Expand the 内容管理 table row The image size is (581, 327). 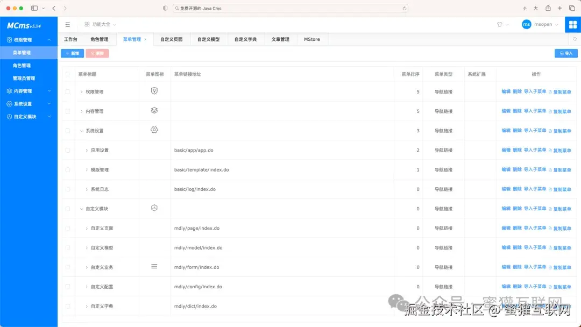point(82,111)
